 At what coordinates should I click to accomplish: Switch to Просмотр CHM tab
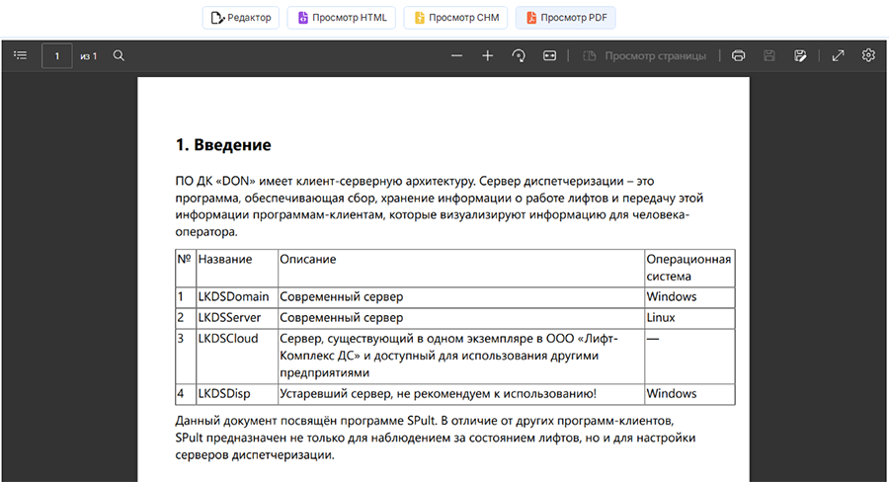coord(455,18)
